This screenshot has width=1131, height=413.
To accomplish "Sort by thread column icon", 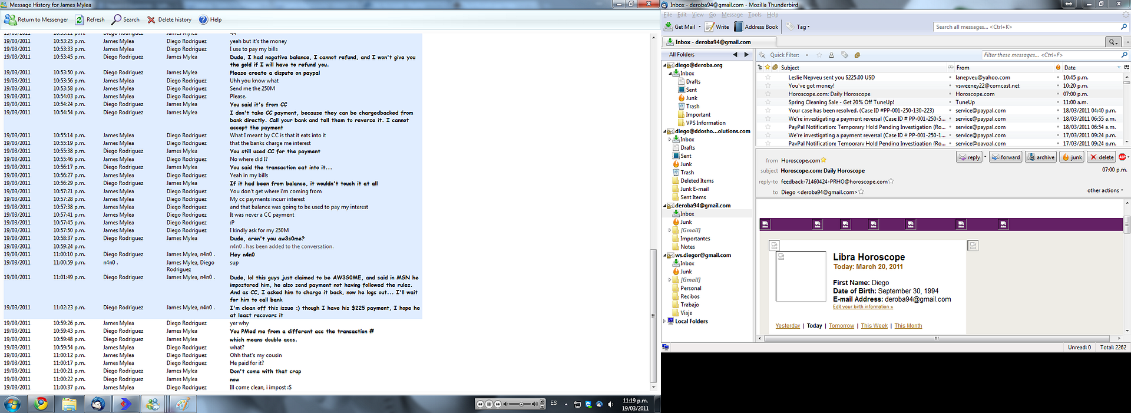I will tap(760, 67).
